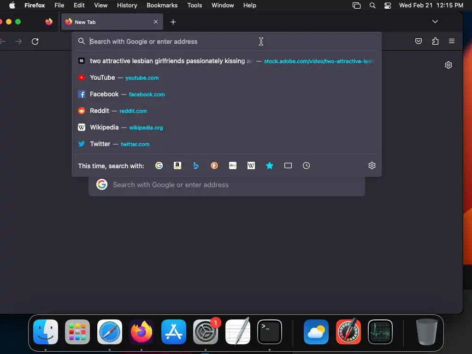
Task: Open the Adobe Stock video suggestion
Action: [227, 61]
